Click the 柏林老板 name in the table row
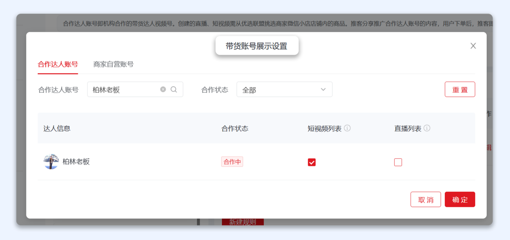510x240 pixels. [76, 162]
